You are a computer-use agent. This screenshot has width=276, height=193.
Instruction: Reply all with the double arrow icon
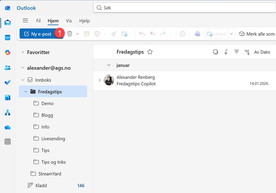[x=153, y=34]
